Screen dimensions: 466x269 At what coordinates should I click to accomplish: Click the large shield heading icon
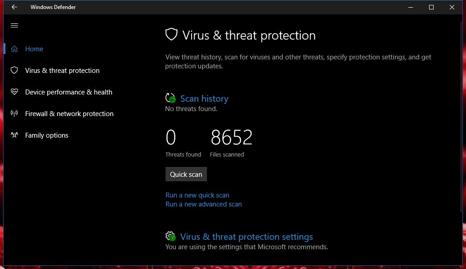click(171, 35)
